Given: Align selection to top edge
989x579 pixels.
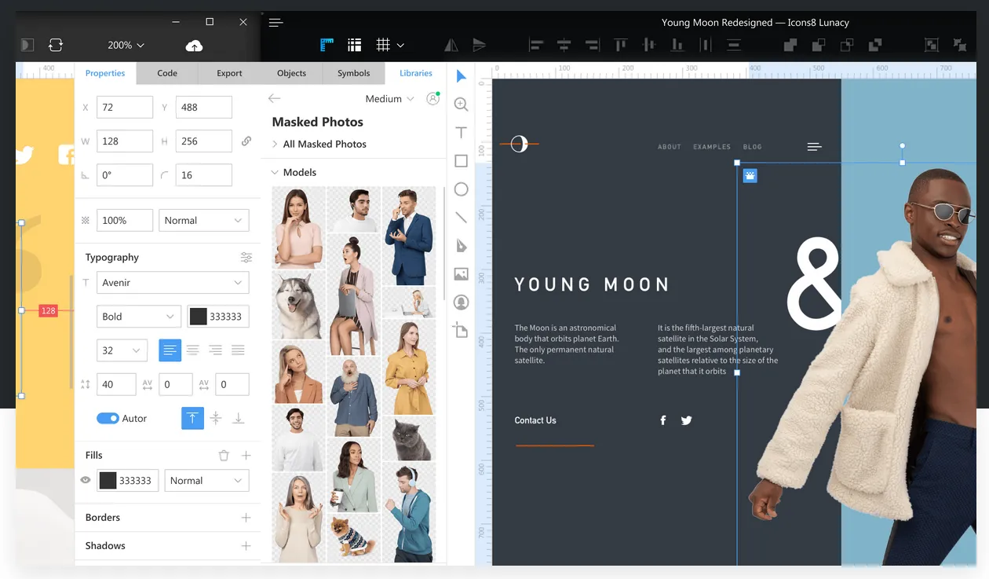Looking at the screenshot, I should [x=620, y=46].
